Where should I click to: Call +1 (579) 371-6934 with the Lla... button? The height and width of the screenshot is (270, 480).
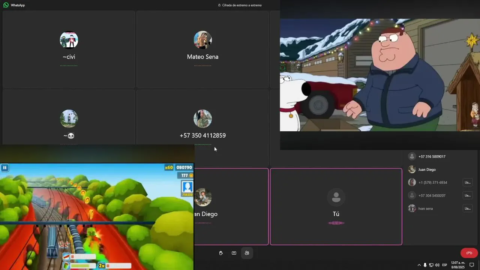point(468,183)
